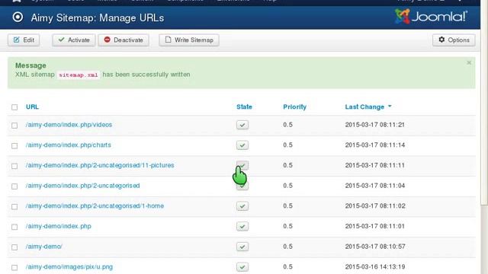
Task: Dismiss the success message with its X
Action: click(469, 62)
